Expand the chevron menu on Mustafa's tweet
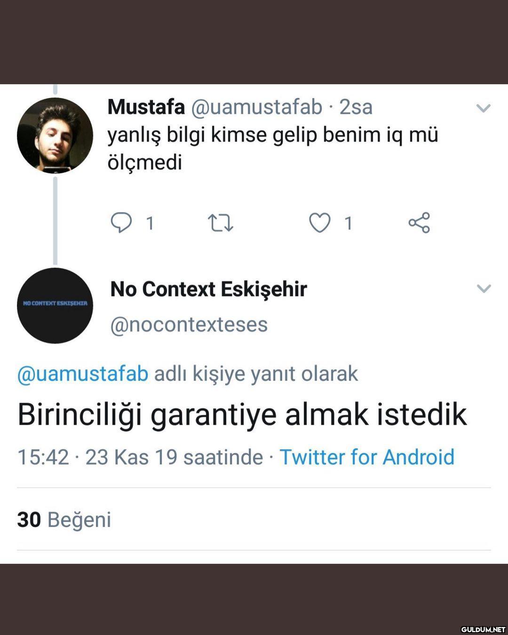Viewport: 508px width, 635px height. [484, 108]
